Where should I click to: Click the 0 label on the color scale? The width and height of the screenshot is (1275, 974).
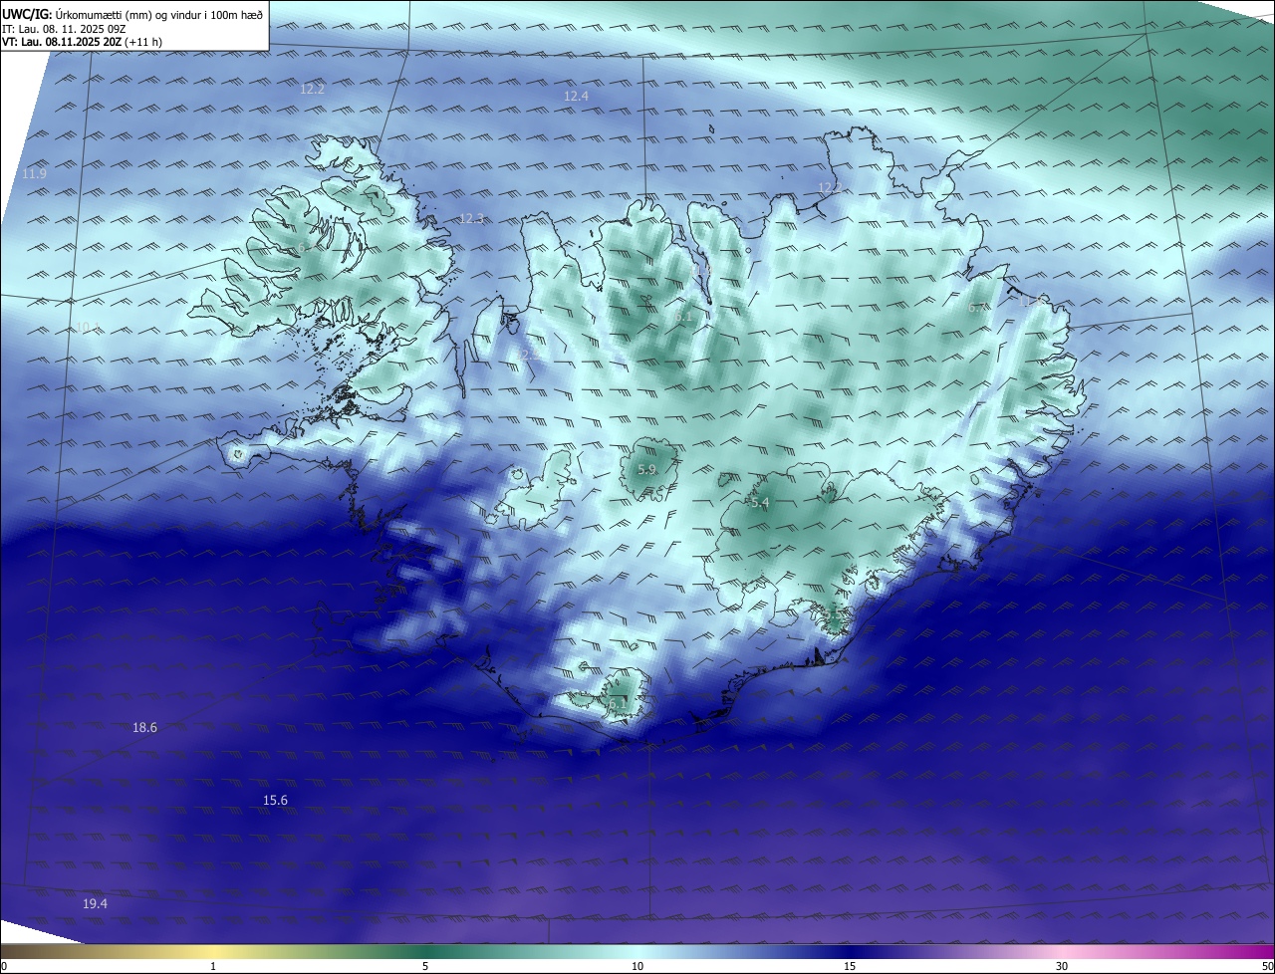tap(4, 967)
